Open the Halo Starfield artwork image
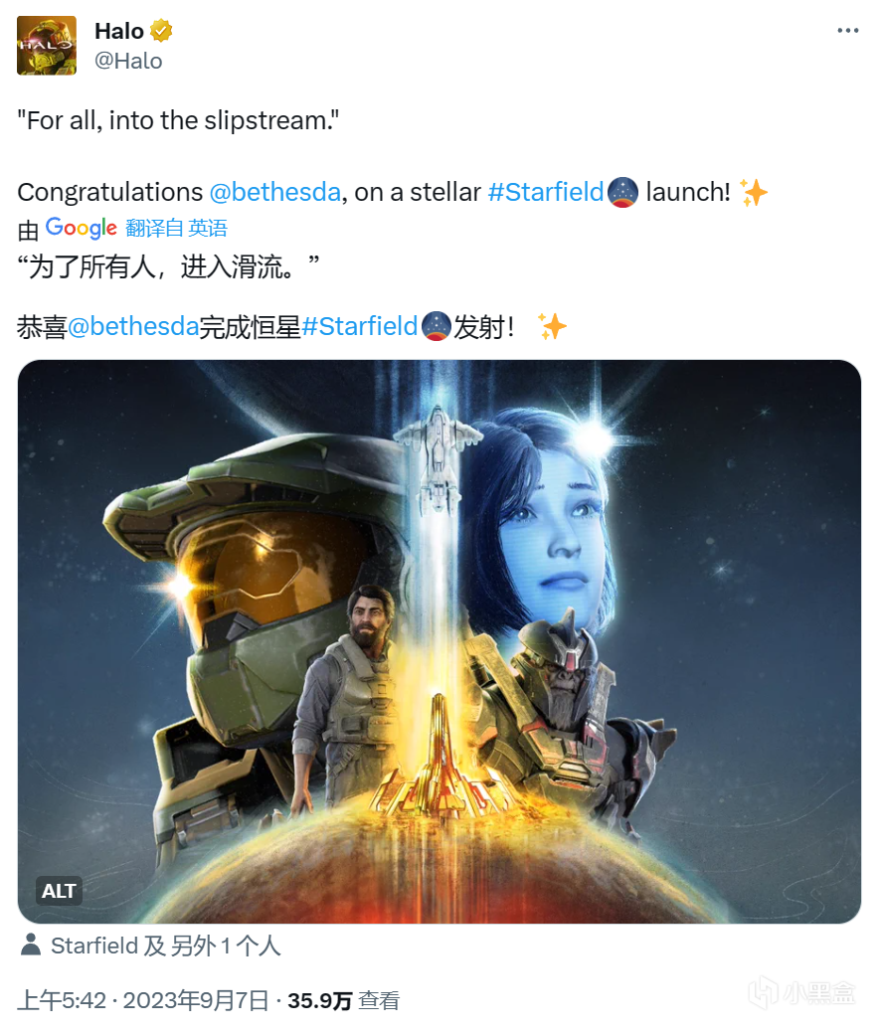 440,641
